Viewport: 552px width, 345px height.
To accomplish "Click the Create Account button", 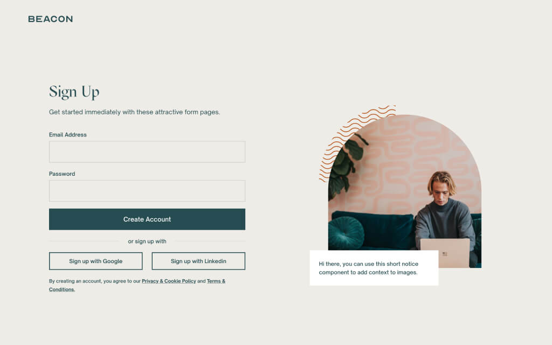I will 147,219.
